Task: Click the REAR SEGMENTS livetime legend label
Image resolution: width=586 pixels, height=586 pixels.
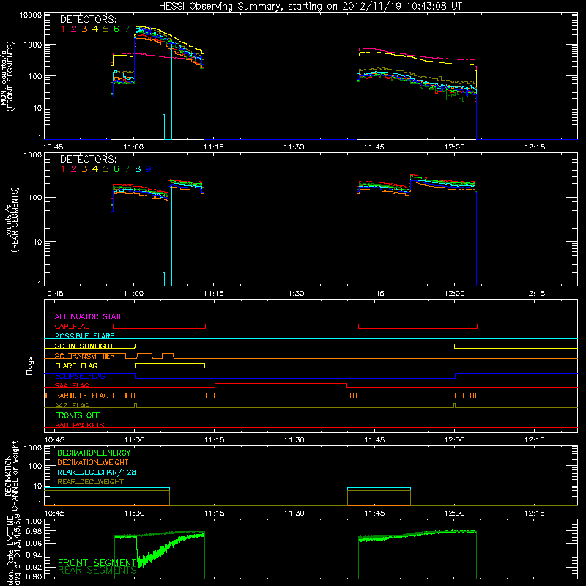Action: [97, 571]
